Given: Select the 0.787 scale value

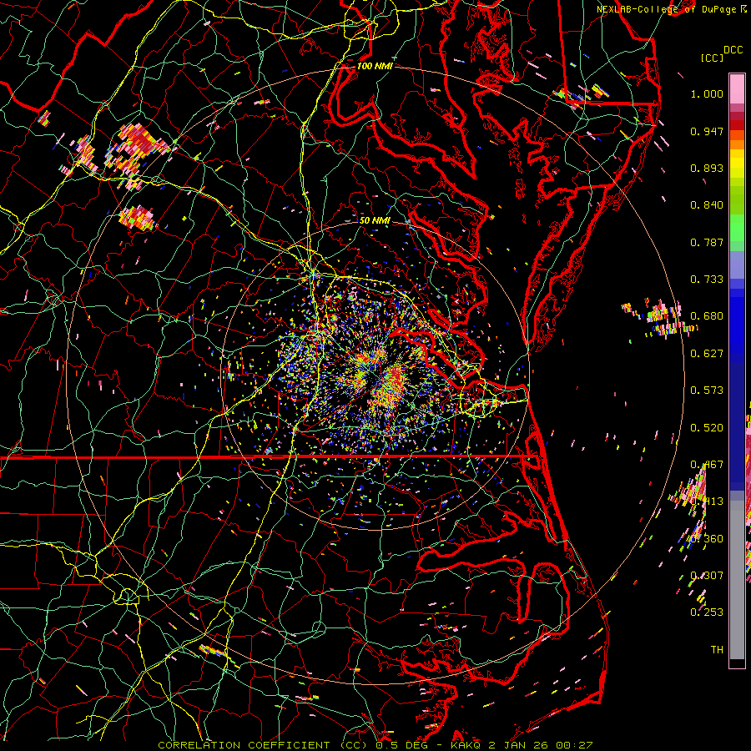Looking at the screenshot, I should [x=707, y=242].
